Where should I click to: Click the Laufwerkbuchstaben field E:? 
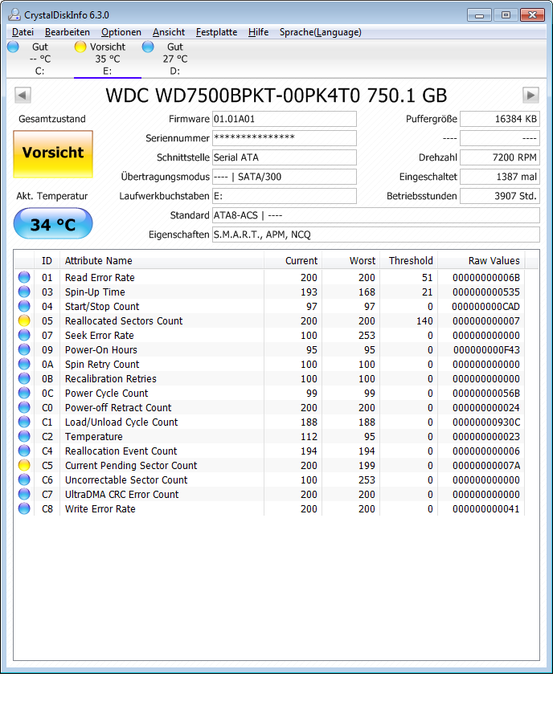point(285,196)
